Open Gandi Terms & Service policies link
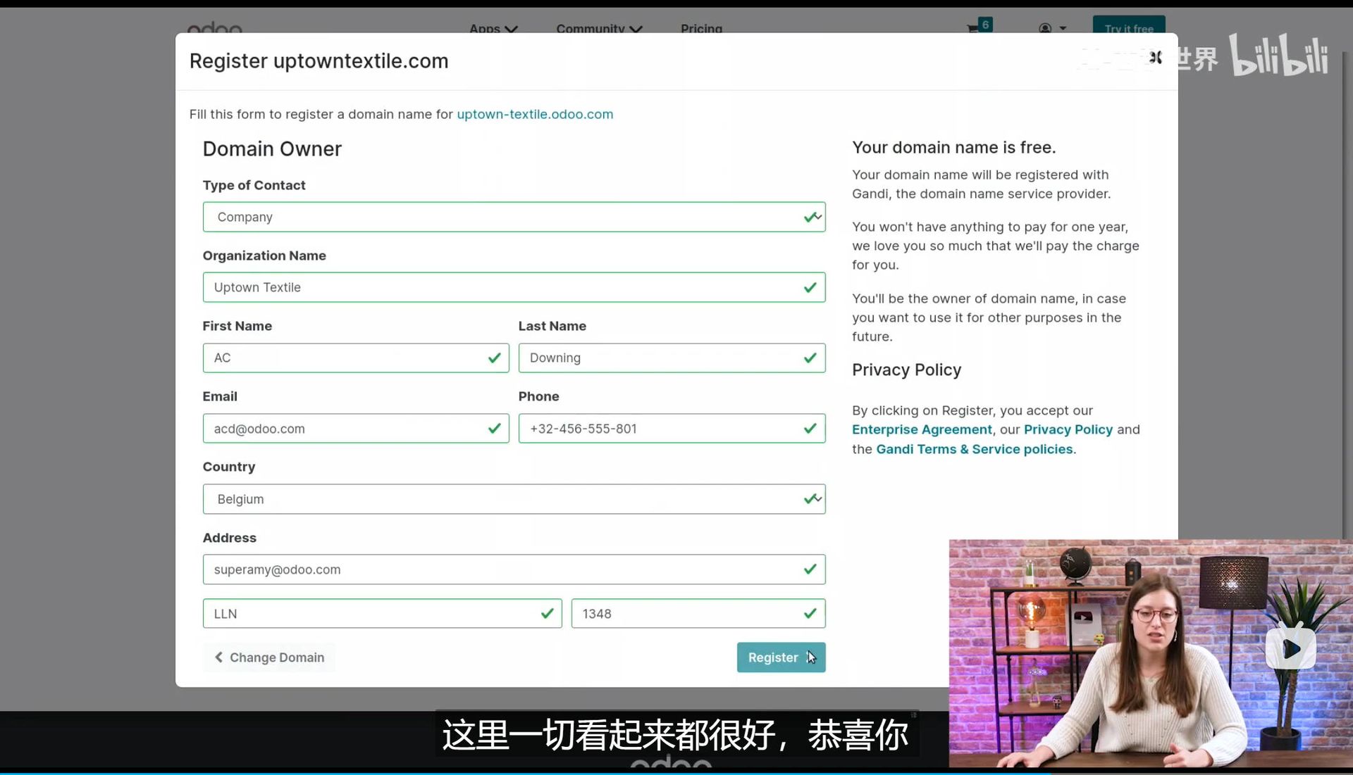Viewport: 1353px width, 775px height. click(x=975, y=449)
